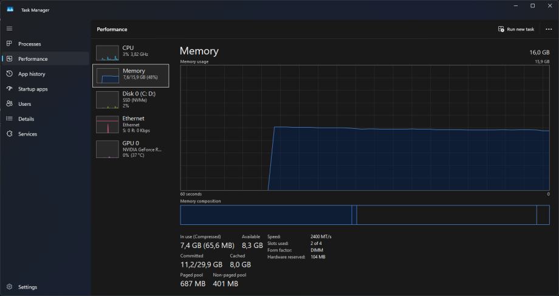Screen dimensions: 559x296
Task: Click the Settings gear icon
Action: 10,287
